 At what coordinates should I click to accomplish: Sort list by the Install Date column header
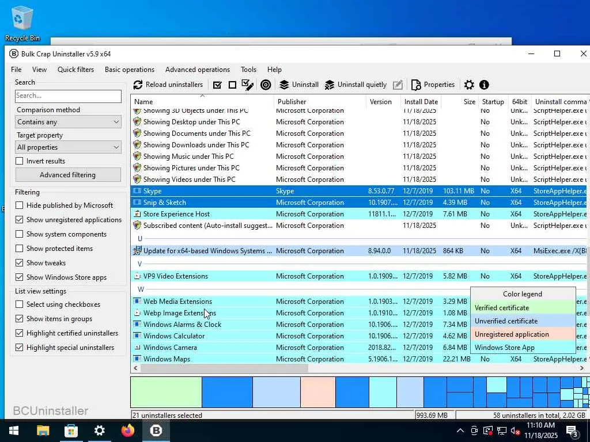(x=421, y=102)
